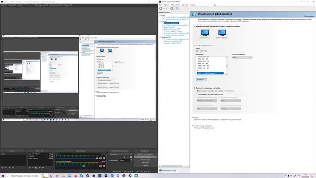Open the refresh rate dropdown
The height and width of the screenshot is (178, 316).
point(242,58)
